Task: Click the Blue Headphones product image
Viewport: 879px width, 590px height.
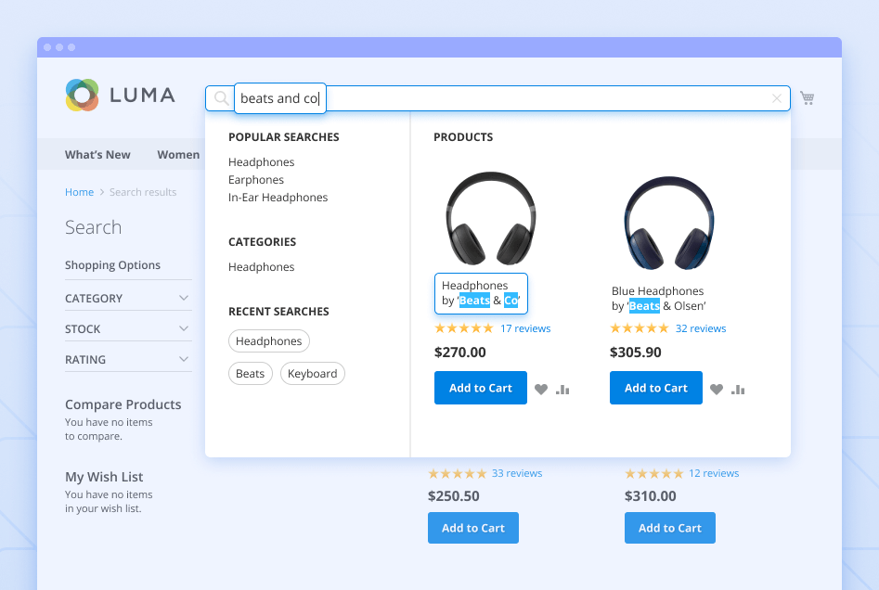Action: click(668, 220)
